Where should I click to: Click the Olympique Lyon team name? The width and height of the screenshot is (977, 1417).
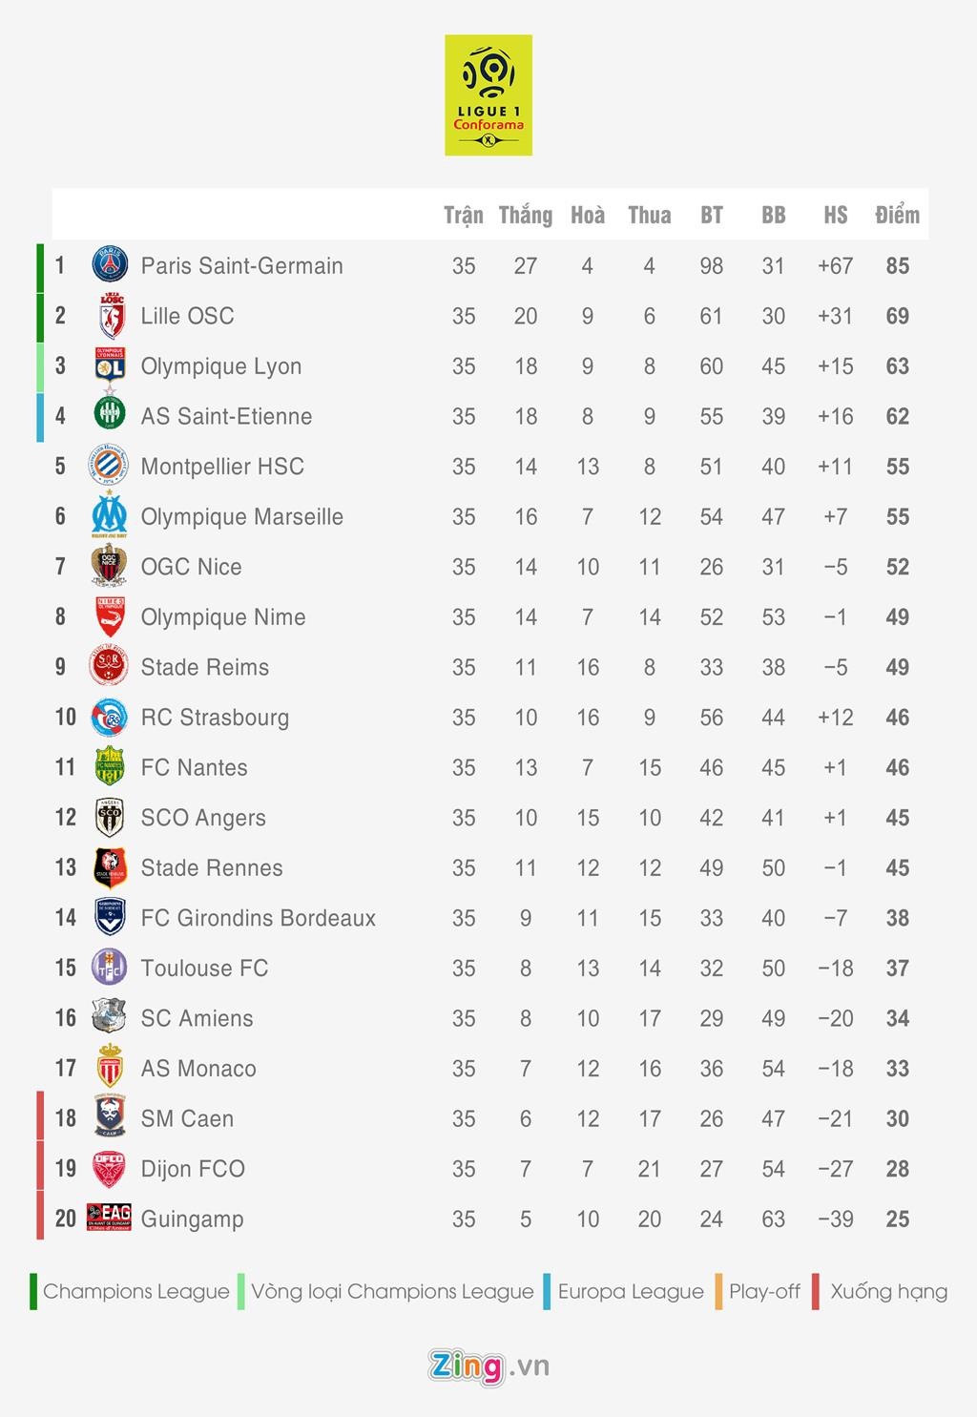point(221,366)
